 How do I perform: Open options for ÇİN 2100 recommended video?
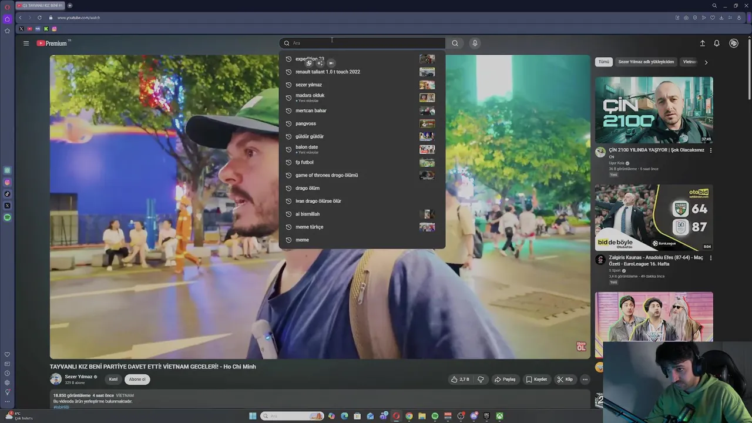coord(710,150)
